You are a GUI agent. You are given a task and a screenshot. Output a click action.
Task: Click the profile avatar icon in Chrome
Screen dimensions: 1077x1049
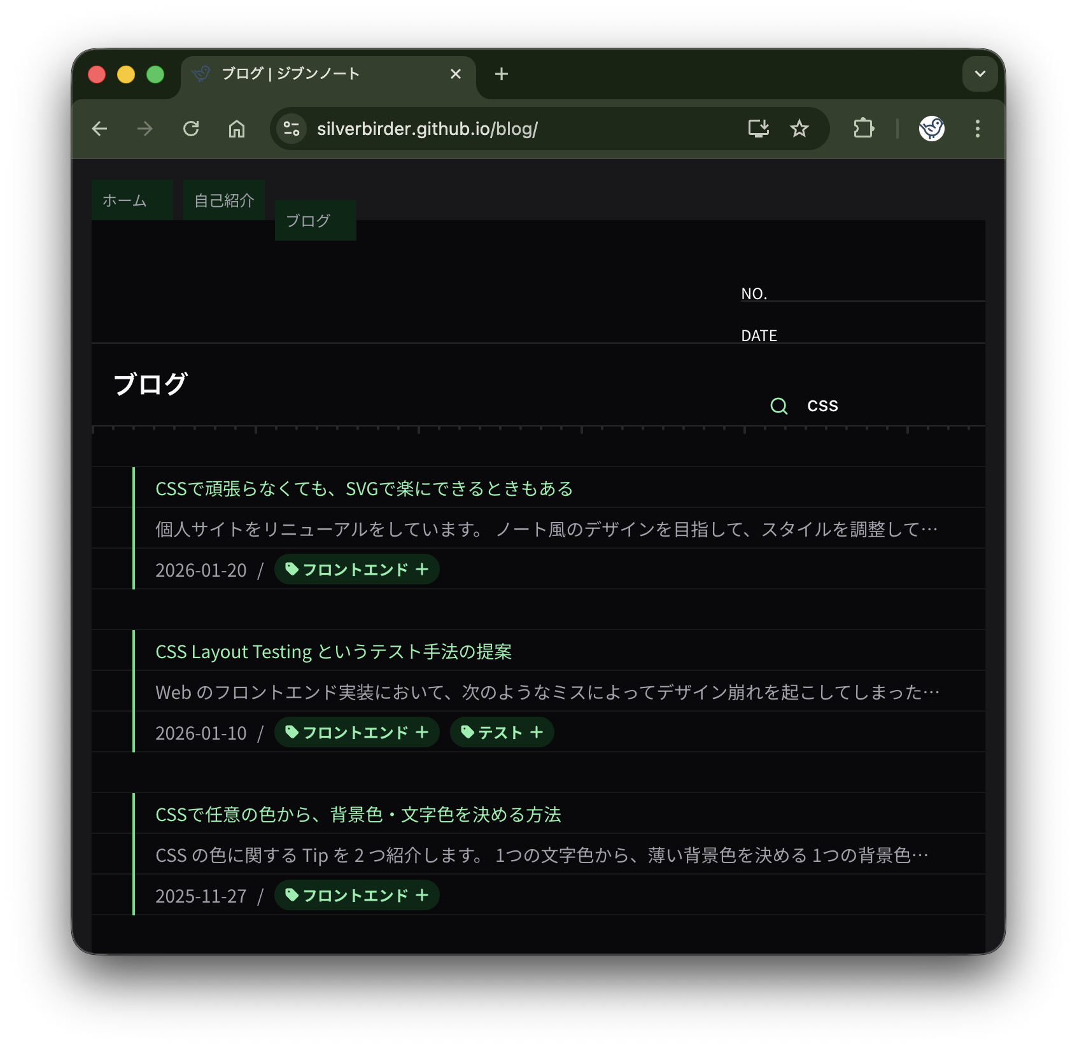point(931,129)
